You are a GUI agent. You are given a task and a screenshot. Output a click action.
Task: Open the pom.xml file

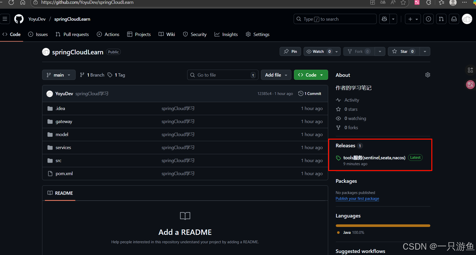click(x=64, y=174)
